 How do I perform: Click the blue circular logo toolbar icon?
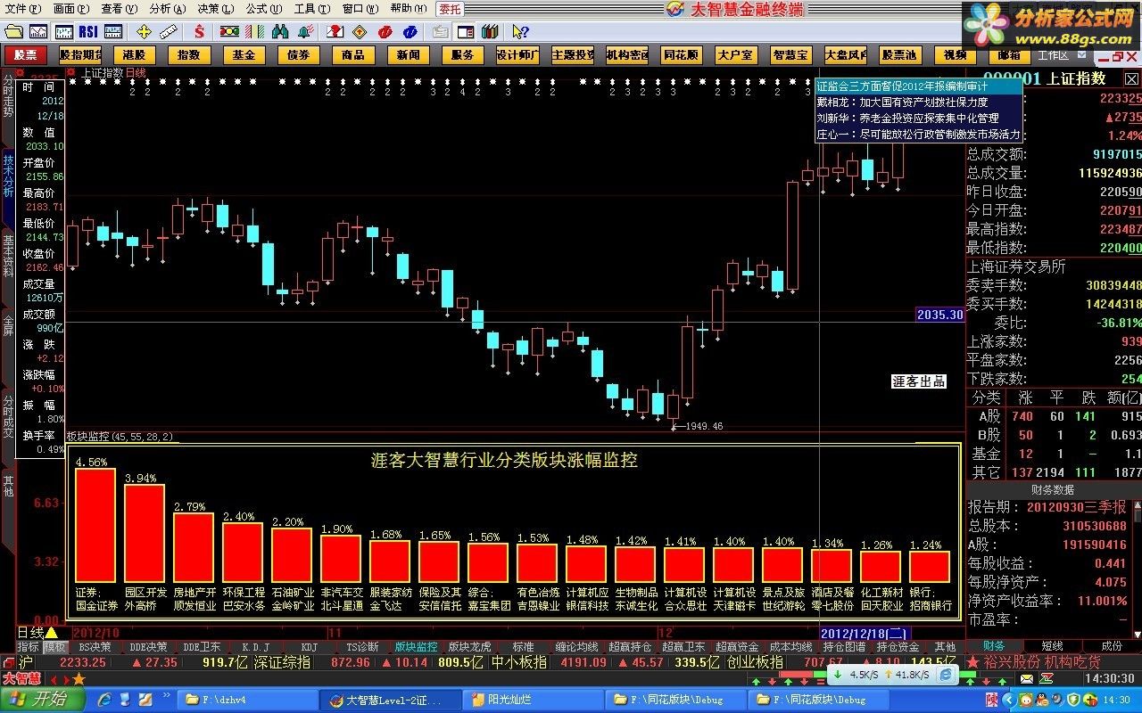click(x=410, y=31)
